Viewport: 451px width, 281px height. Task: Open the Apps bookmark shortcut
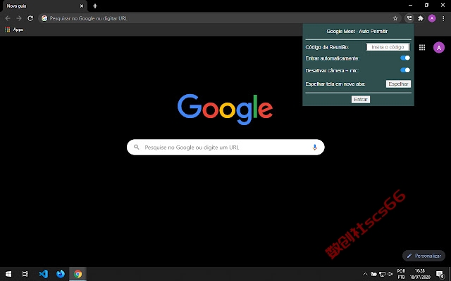pos(14,30)
